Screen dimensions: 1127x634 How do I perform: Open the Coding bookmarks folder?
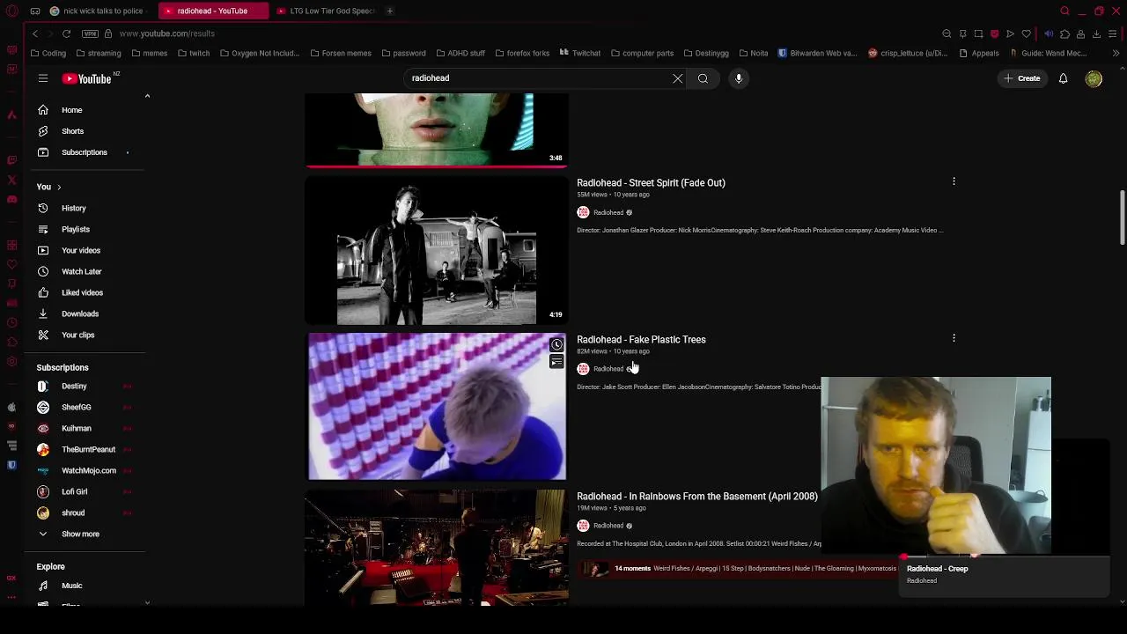48,53
